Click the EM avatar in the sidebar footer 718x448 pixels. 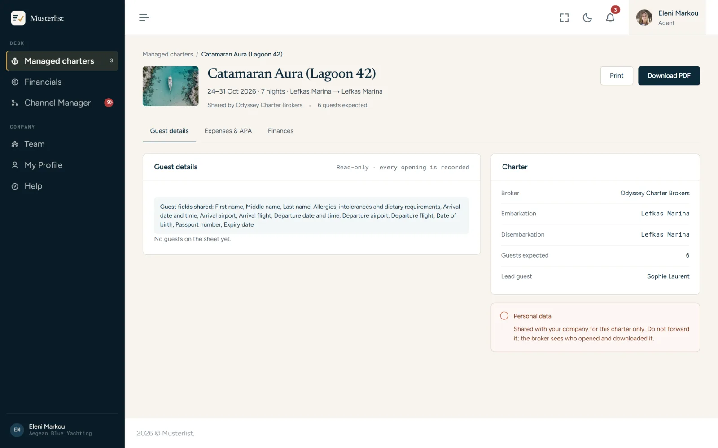pos(17,430)
